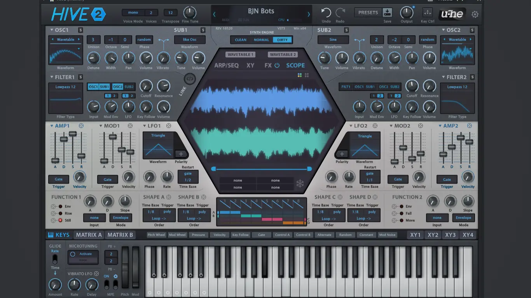The height and width of the screenshot is (298, 531).
Task: Solo SUB1 with its S button
Action: coord(203,30)
